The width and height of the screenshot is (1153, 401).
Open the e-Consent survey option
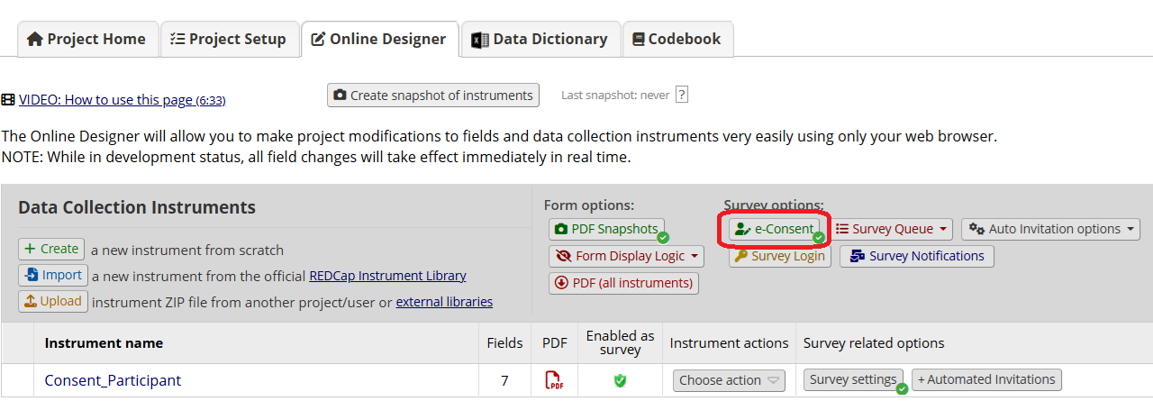775,229
